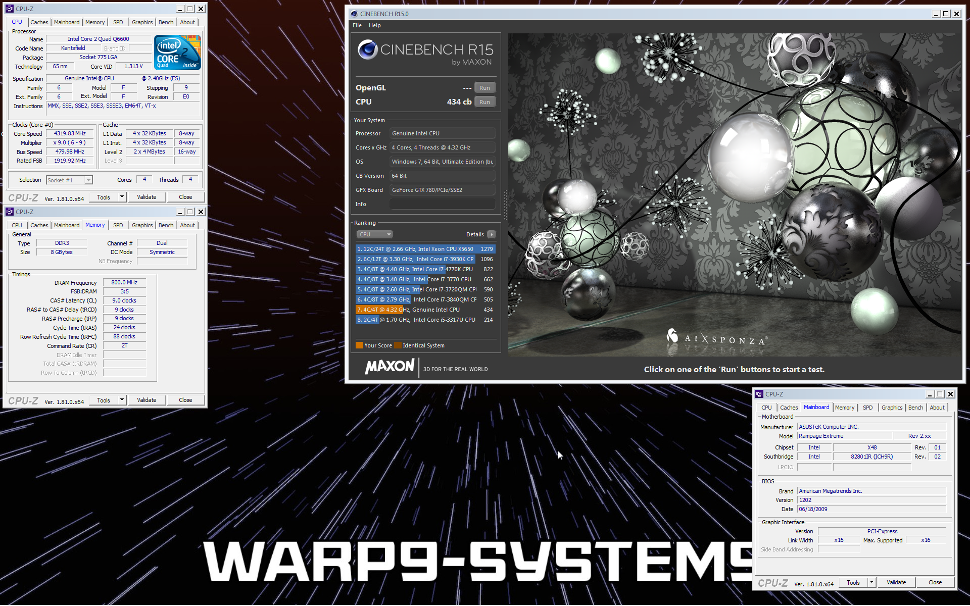970x606 pixels.
Task: Click Validate in top CPU-Z window
Action: (x=147, y=197)
